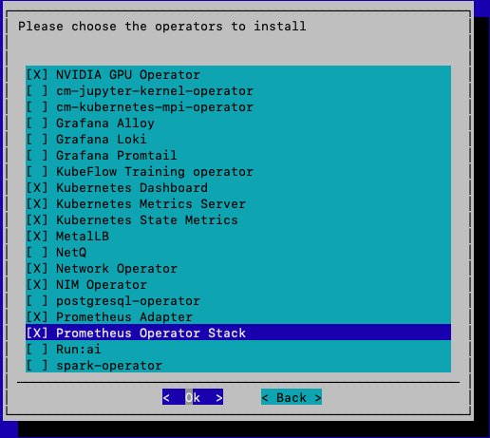
Task: Uncheck the Kubernetes State Metrics checkbox
Action: coord(37,220)
